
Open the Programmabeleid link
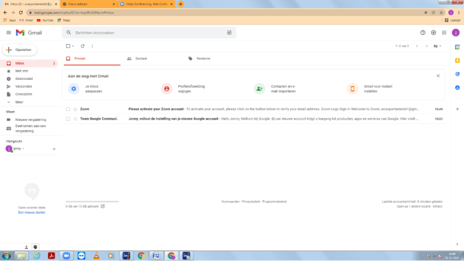point(274,201)
